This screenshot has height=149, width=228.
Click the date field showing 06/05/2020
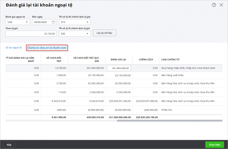pos(41,22)
